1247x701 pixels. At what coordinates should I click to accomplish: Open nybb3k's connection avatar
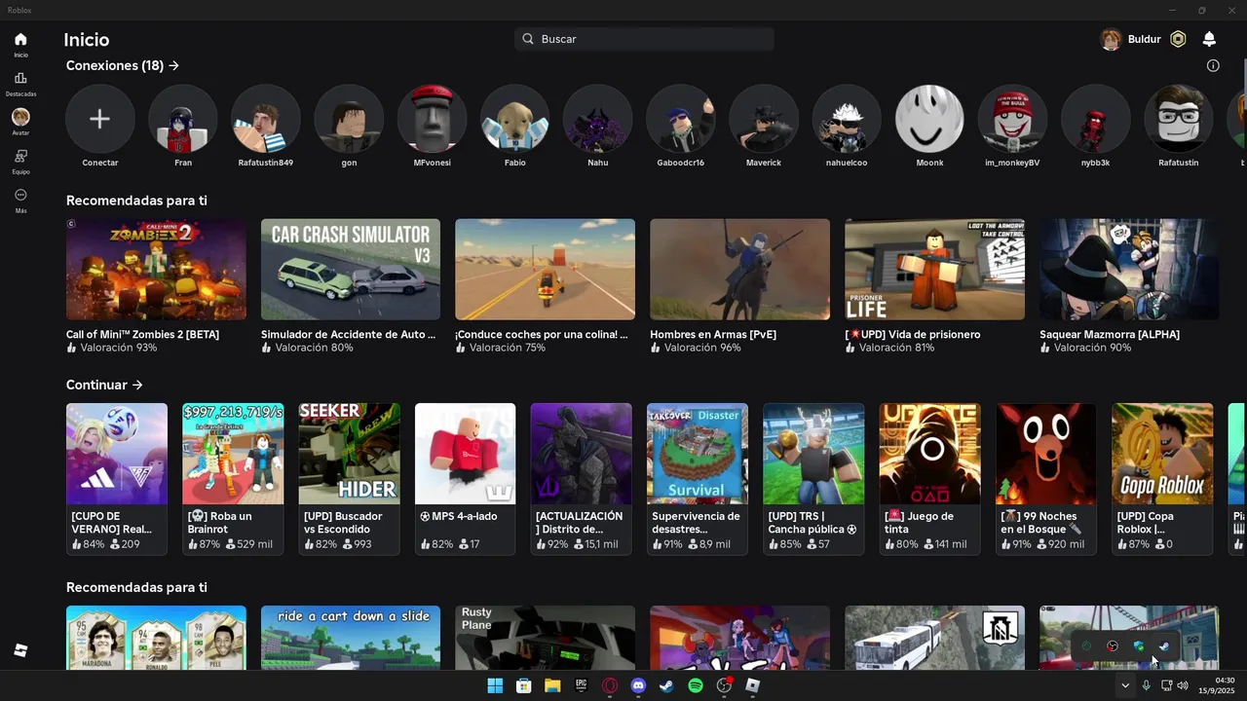pyautogui.click(x=1095, y=119)
